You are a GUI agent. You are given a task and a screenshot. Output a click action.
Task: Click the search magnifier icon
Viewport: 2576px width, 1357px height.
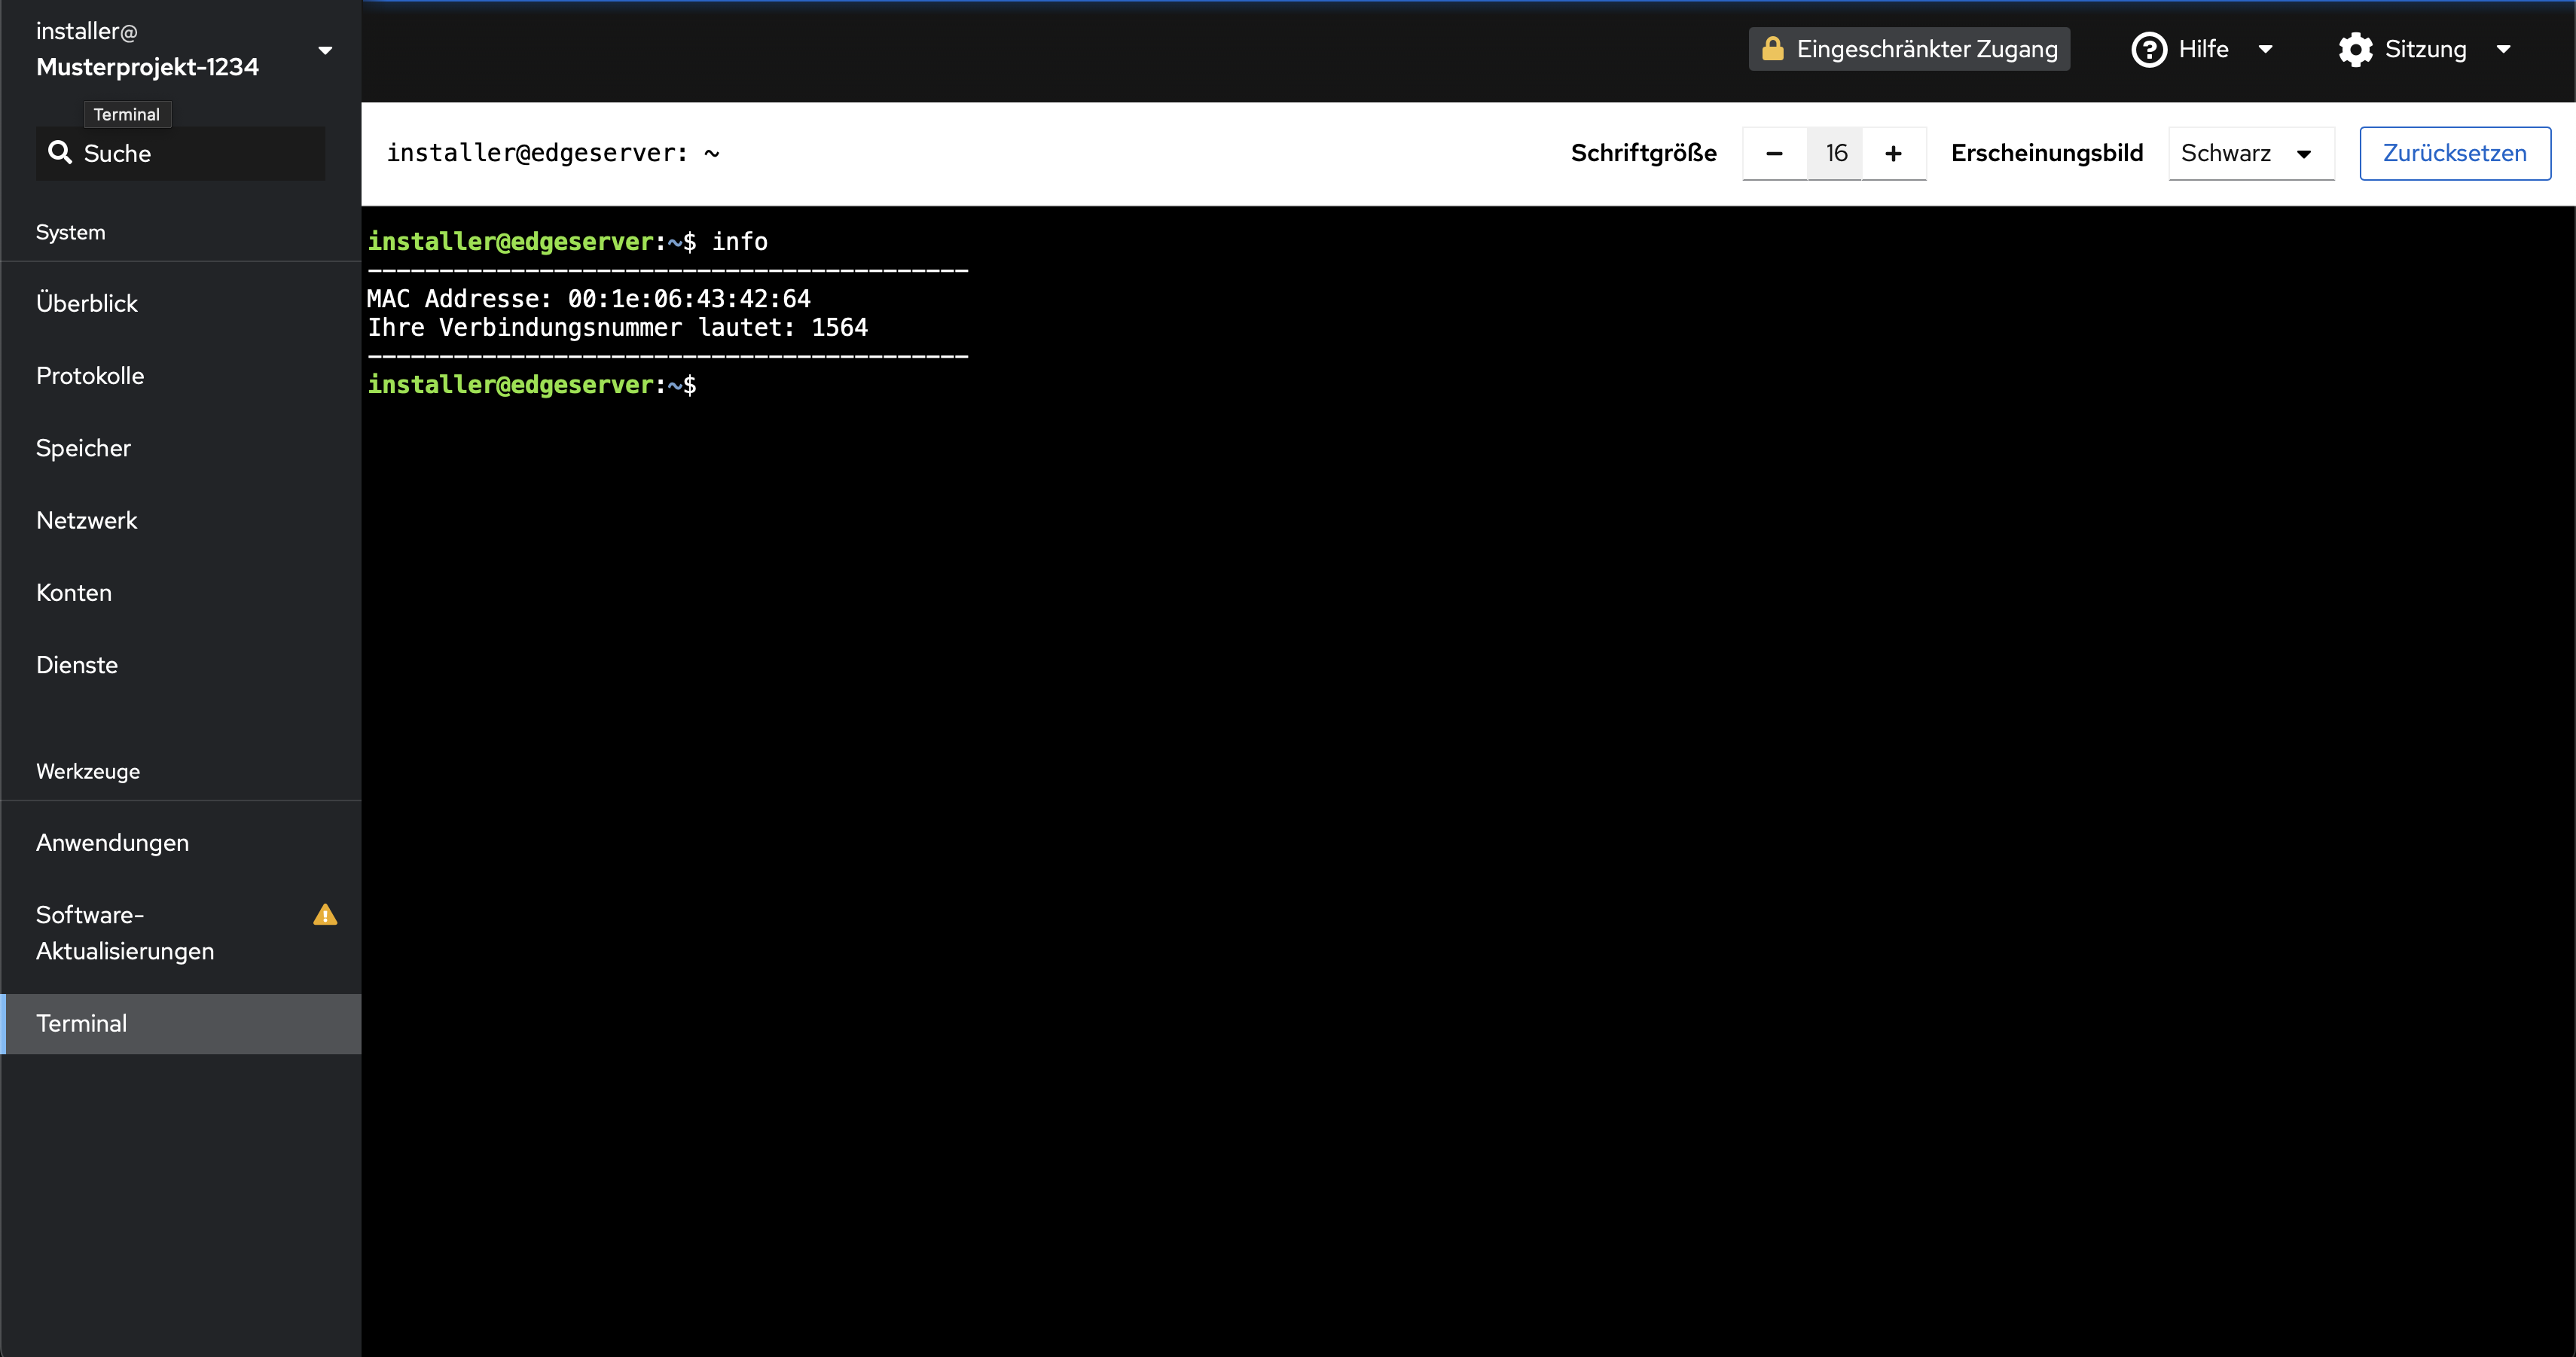click(60, 152)
